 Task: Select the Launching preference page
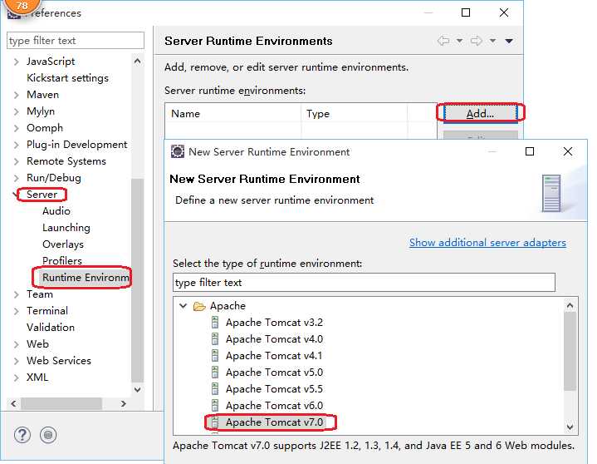point(66,228)
